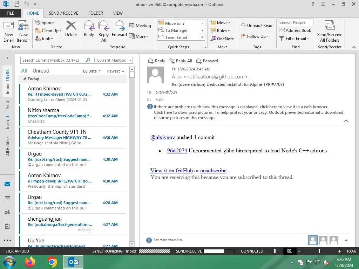Switch to the HOME tab
Screen dimensions: 359x269
click(x=33, y=13)
